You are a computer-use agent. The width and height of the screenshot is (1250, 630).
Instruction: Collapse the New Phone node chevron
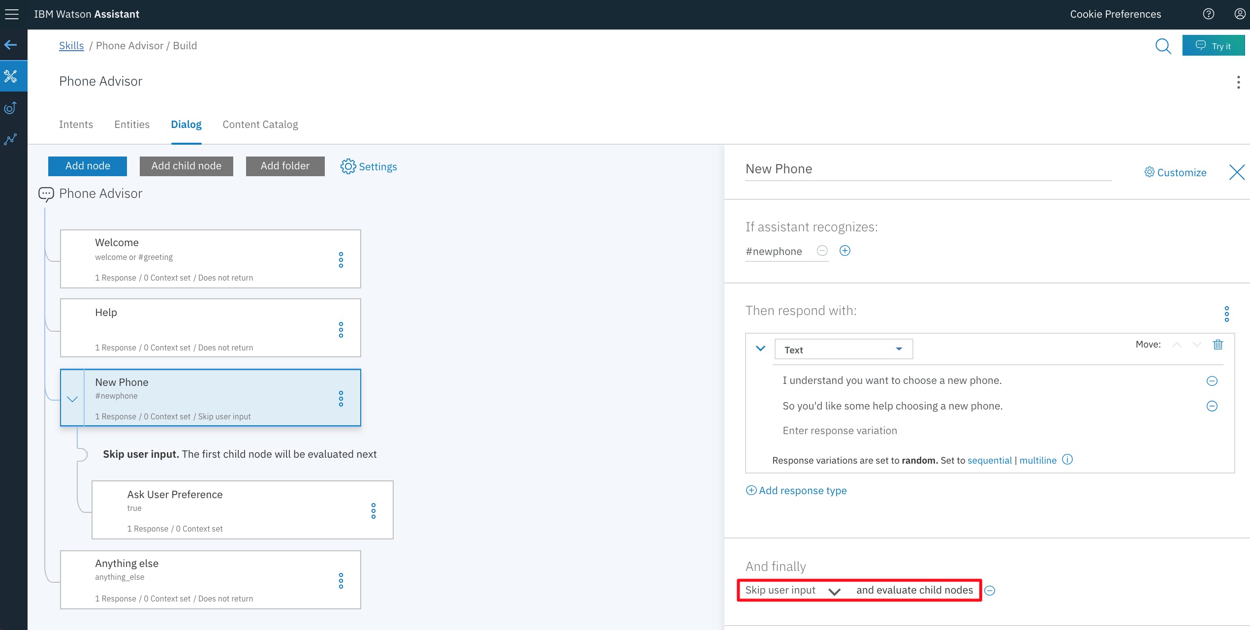tap(72, 399)
